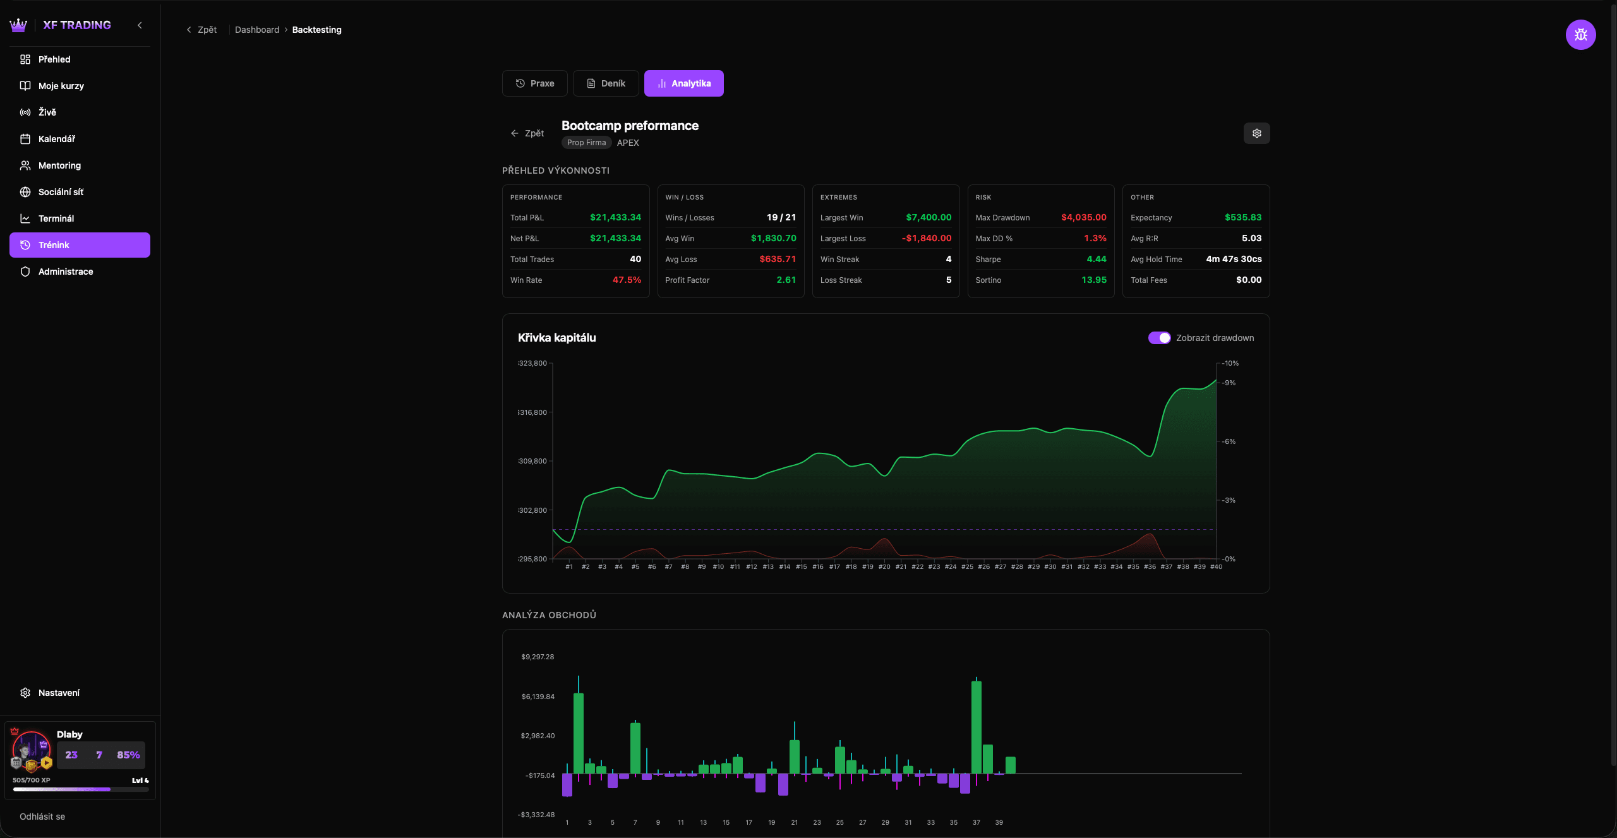
Task: Click the purple bug report icon
Action: click(x=1580, y=35)
